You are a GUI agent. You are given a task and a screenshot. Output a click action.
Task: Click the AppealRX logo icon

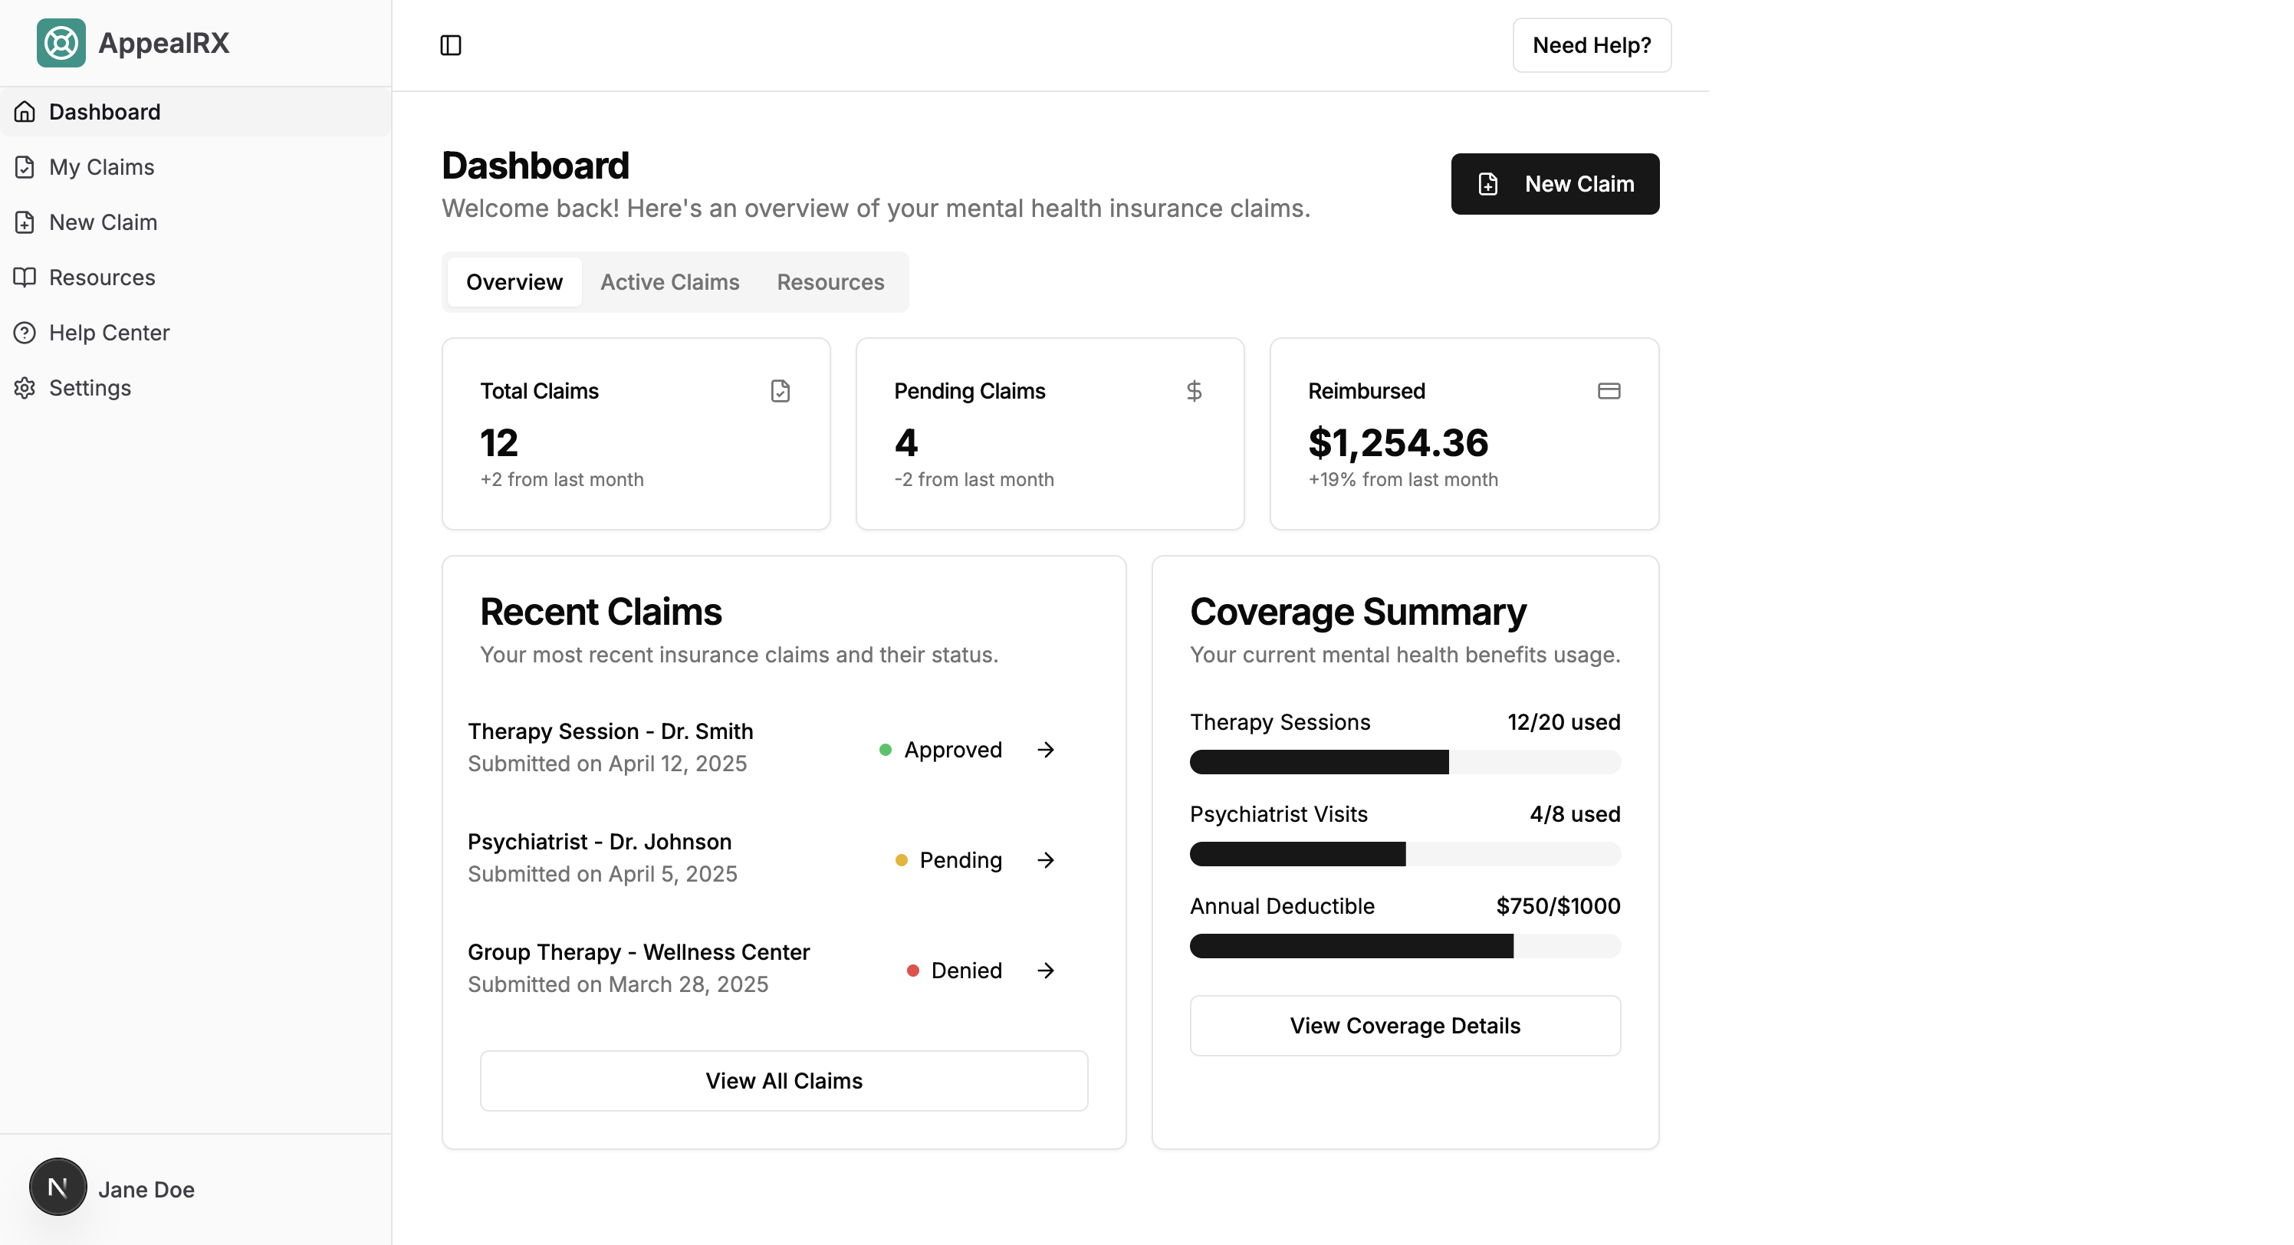coord(61,43)
